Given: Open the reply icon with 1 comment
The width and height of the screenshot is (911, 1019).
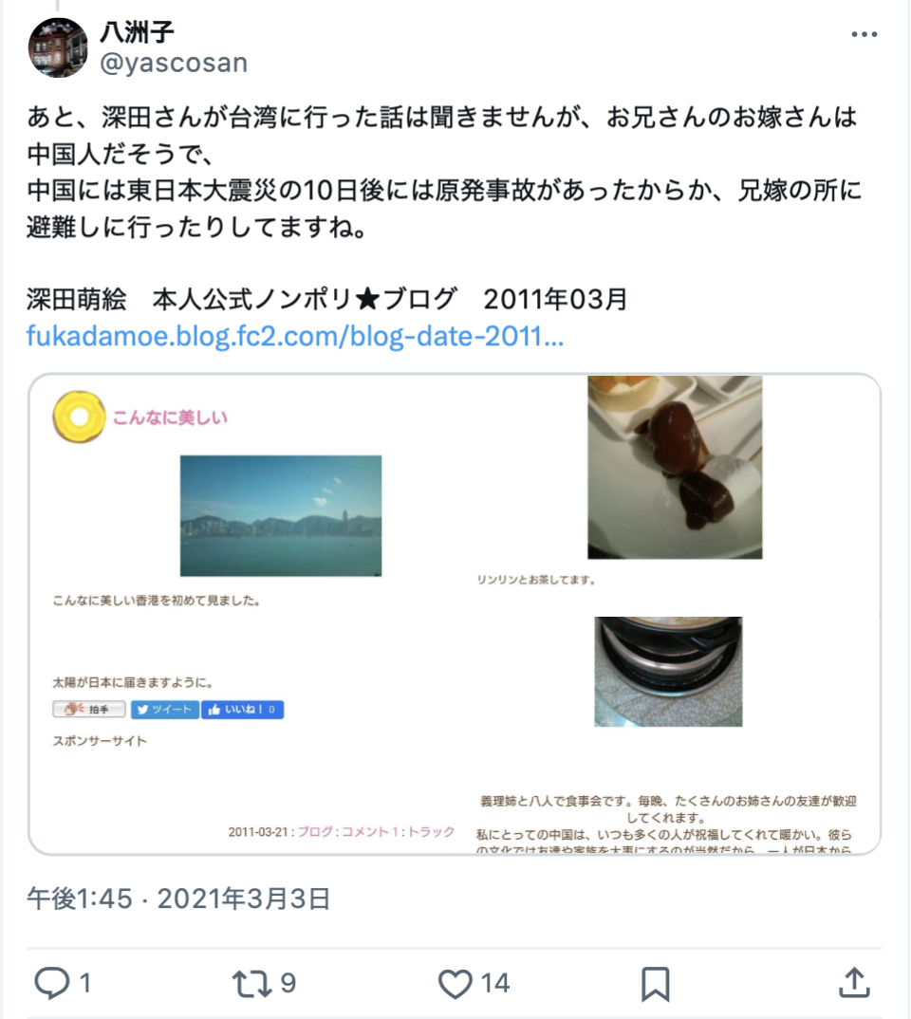Looking at the screenshot, I should pyautogui.click(x=52, y=983).
